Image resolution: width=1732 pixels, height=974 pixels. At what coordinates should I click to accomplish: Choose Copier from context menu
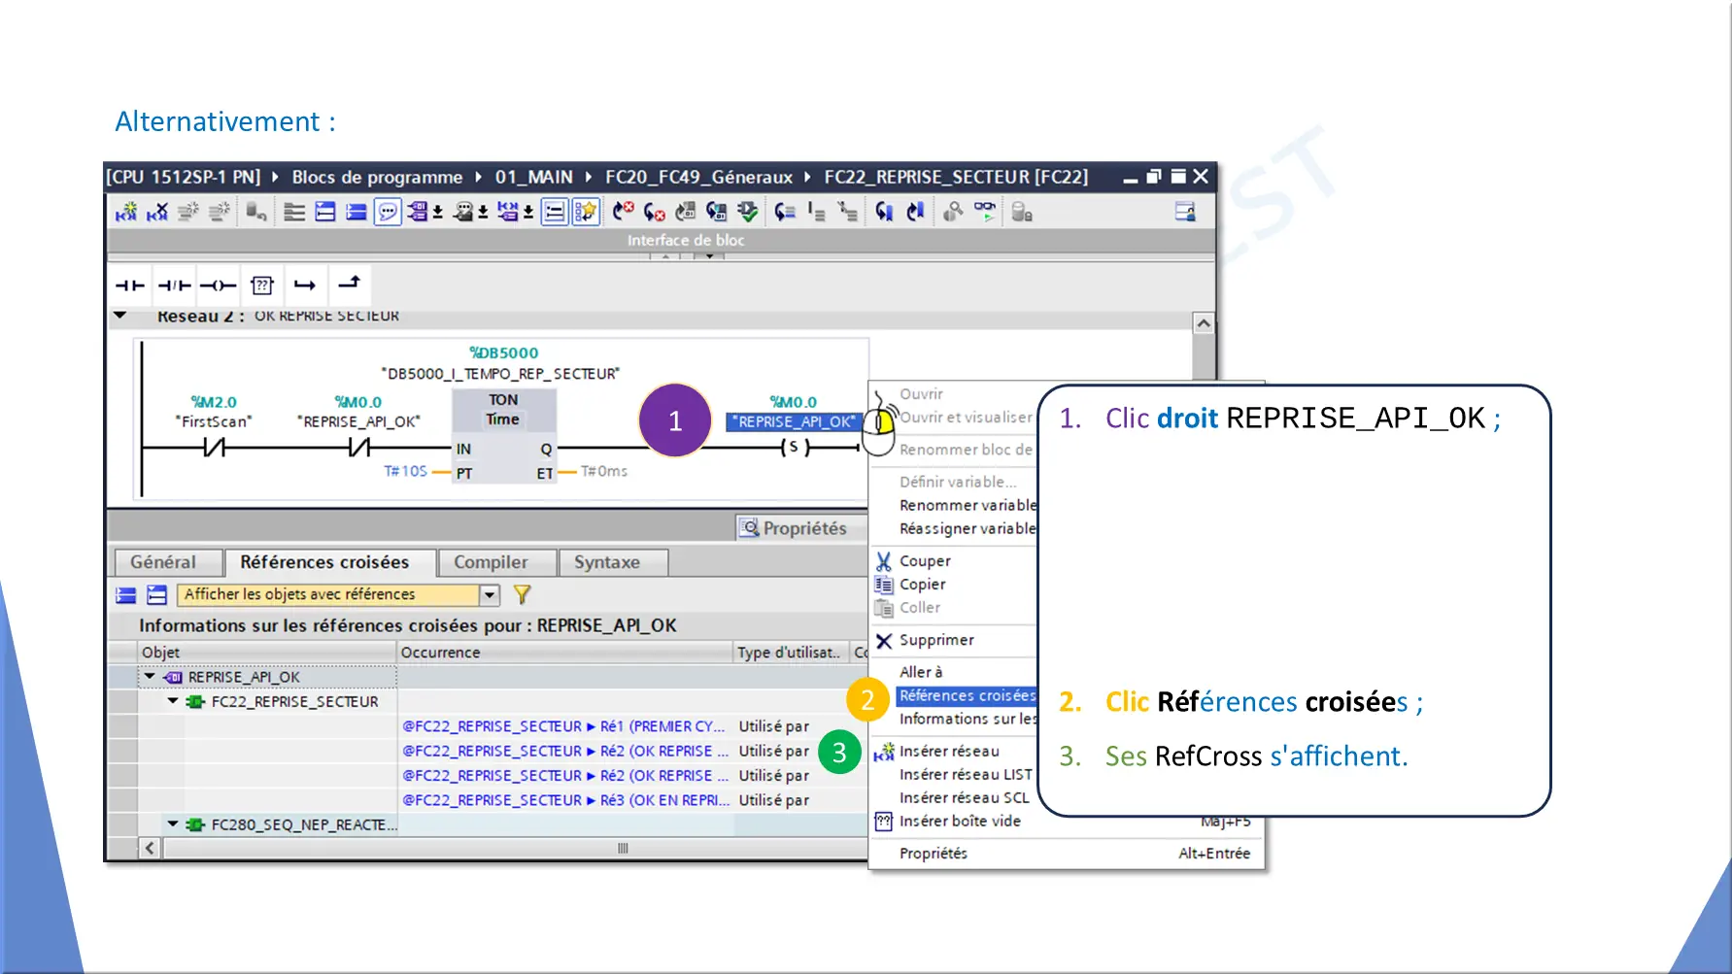(x=922, y=585)
